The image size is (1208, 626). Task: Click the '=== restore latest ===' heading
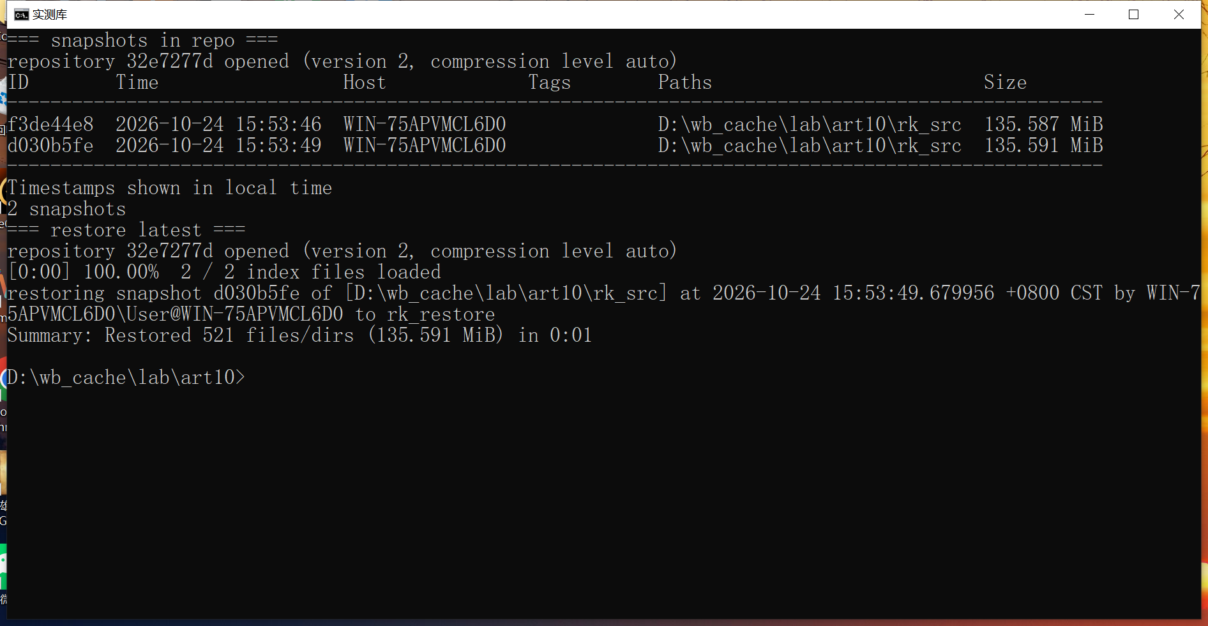(x=126, y=230)
